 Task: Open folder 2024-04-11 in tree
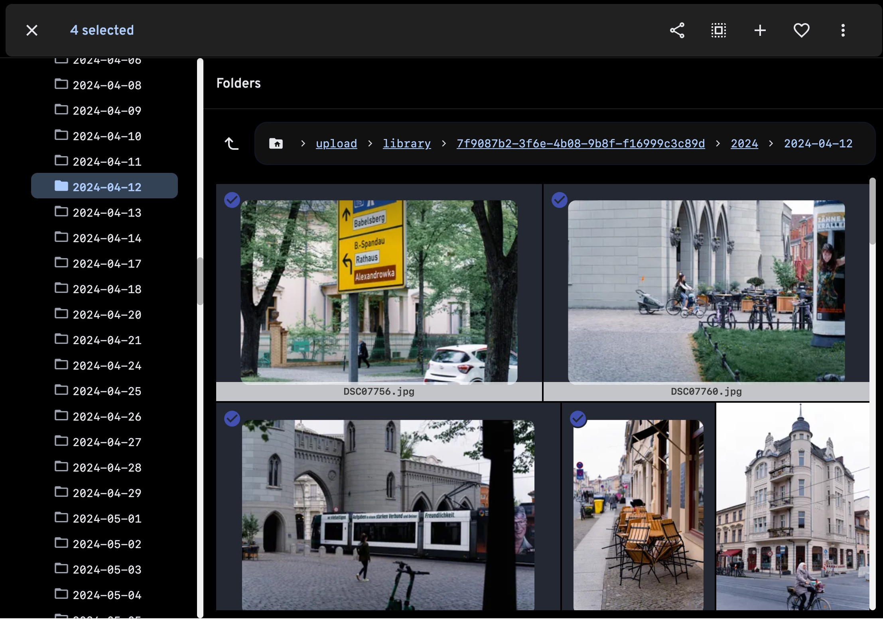104,162
